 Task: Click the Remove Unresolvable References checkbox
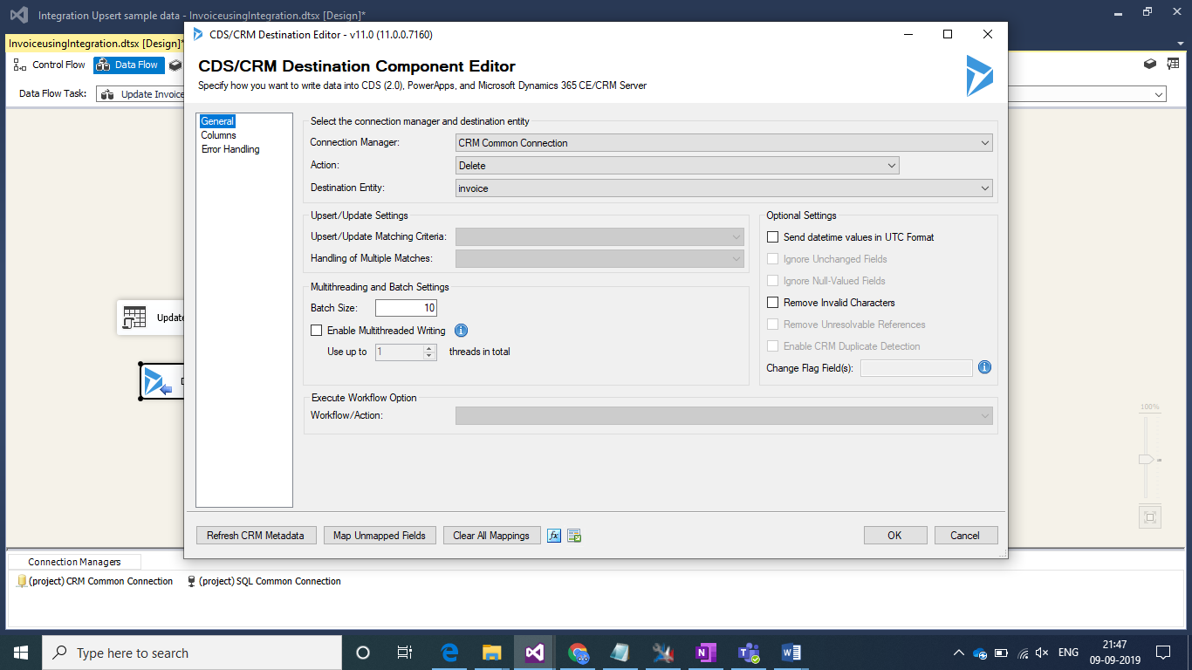pyautogui.click(x=772, y=325)
